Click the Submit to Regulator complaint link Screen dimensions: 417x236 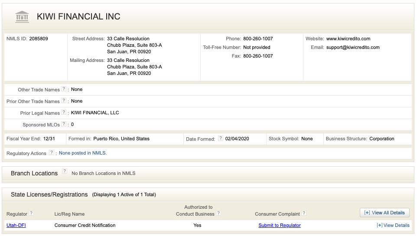(x=280, y=225)
